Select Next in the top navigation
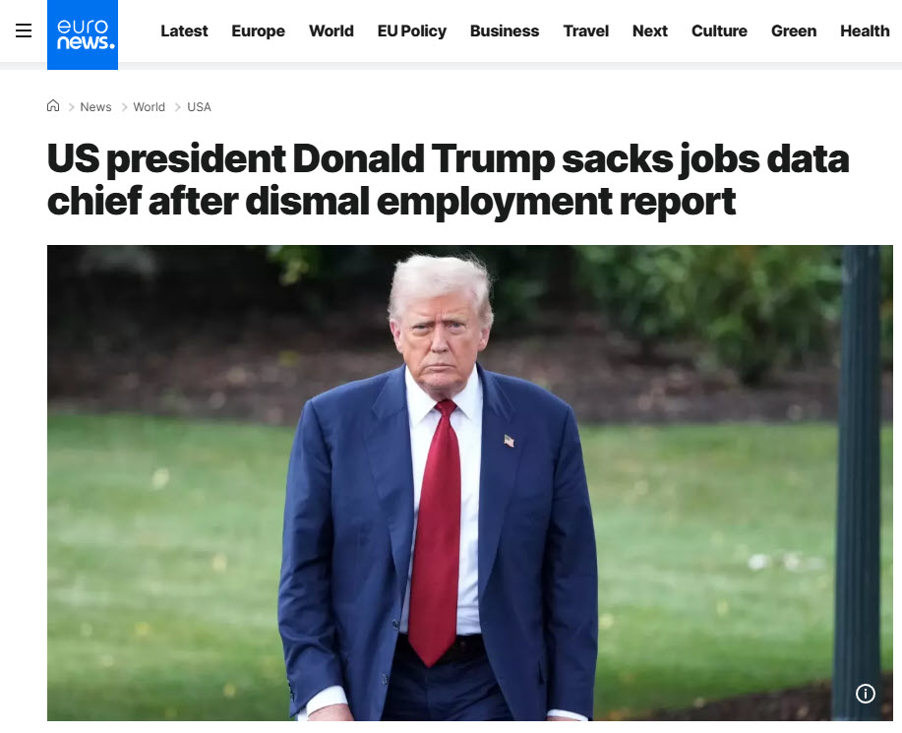This screenshot has width=902, height=733. coord(650,31)
